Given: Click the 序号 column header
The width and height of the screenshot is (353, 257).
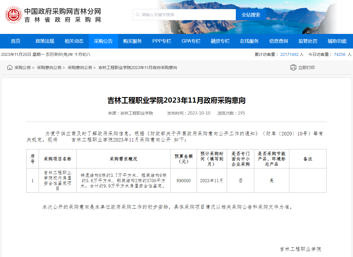Looking at the screenshot, I should [32, 159].
